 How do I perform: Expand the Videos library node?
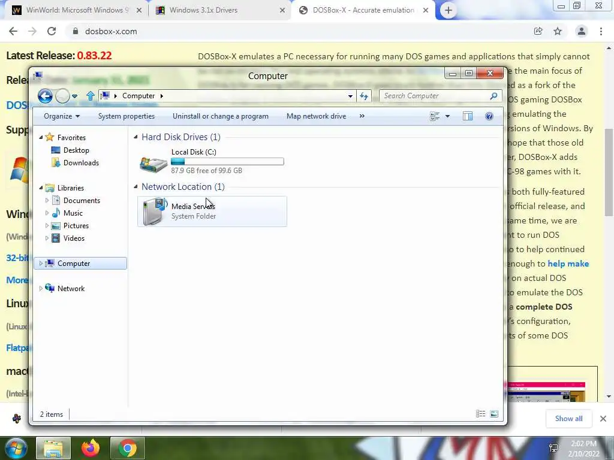(x=47, y=238)
